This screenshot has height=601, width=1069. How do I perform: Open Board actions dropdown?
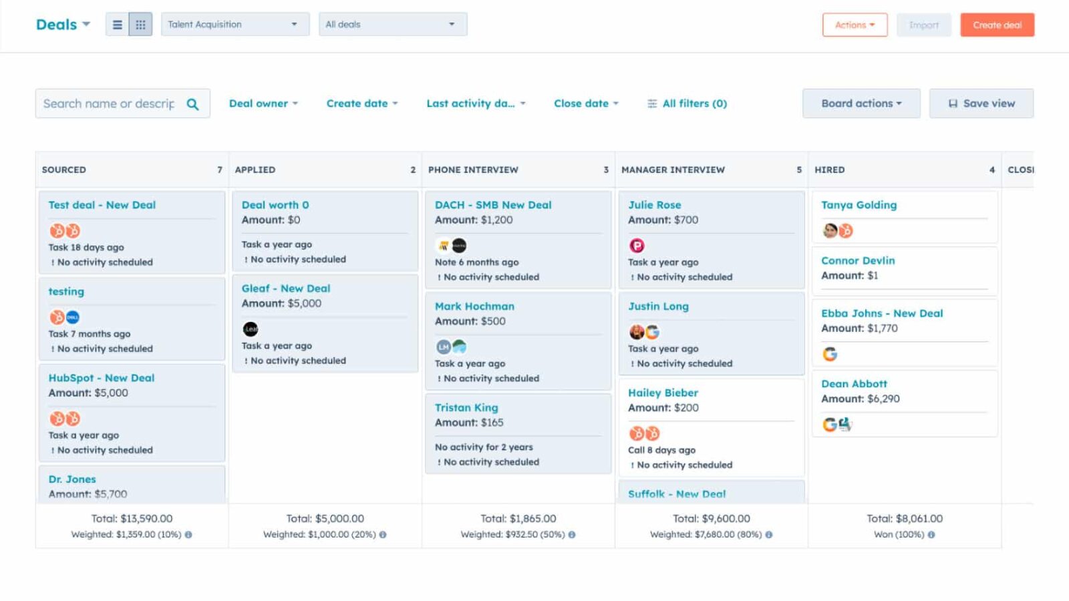[x=861, y=104]
